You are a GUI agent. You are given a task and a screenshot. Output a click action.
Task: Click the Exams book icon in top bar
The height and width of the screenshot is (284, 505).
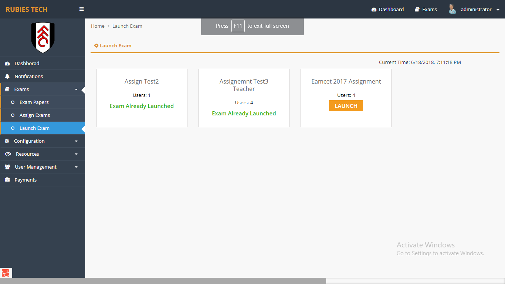pyautogui.click(x=417, y=10)
